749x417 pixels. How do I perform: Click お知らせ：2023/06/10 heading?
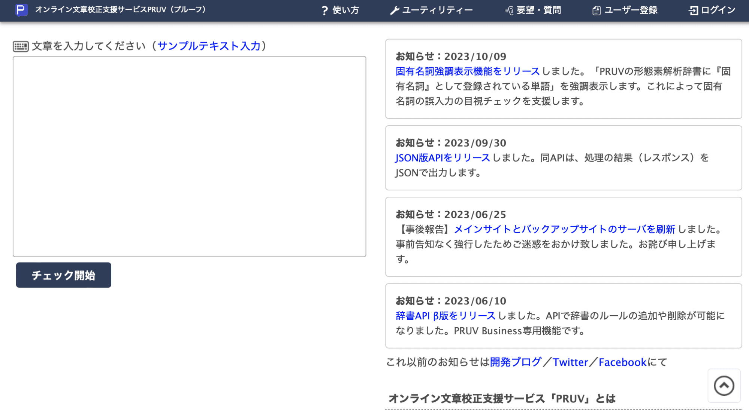tap(451, 301)
